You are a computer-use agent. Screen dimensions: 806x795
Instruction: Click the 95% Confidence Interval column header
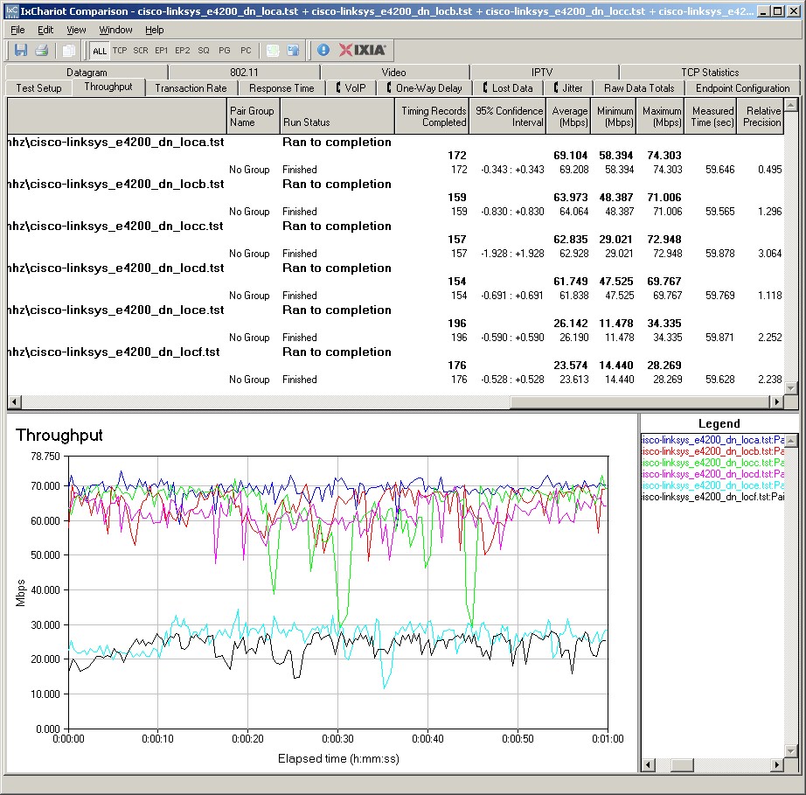point(507,116)
